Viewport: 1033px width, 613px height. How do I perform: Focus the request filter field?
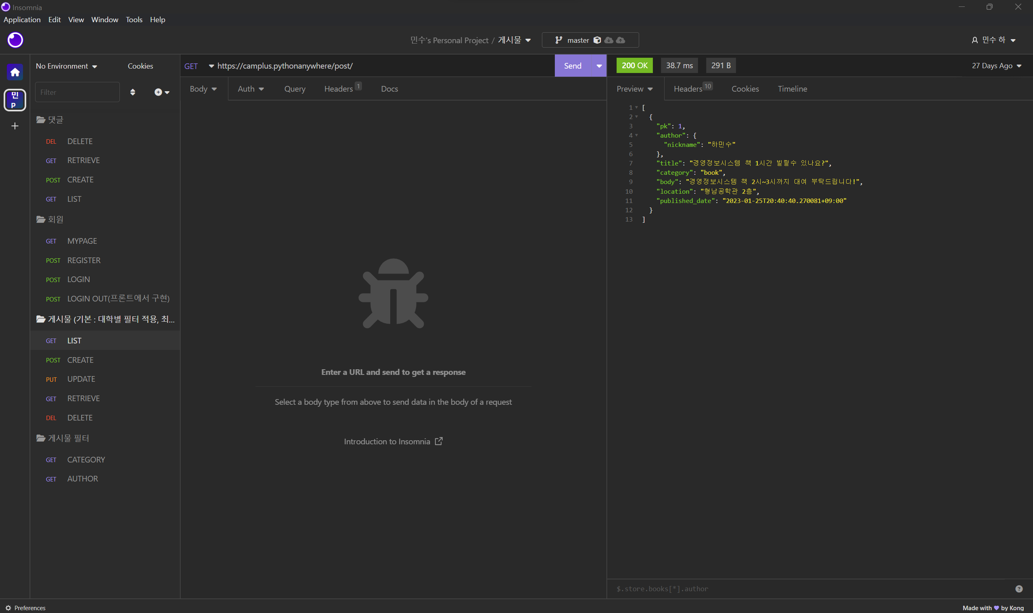pyautogui.click(x=77, y=92)
